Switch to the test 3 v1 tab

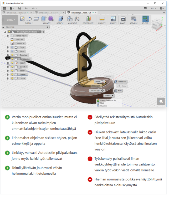[81, 13]
